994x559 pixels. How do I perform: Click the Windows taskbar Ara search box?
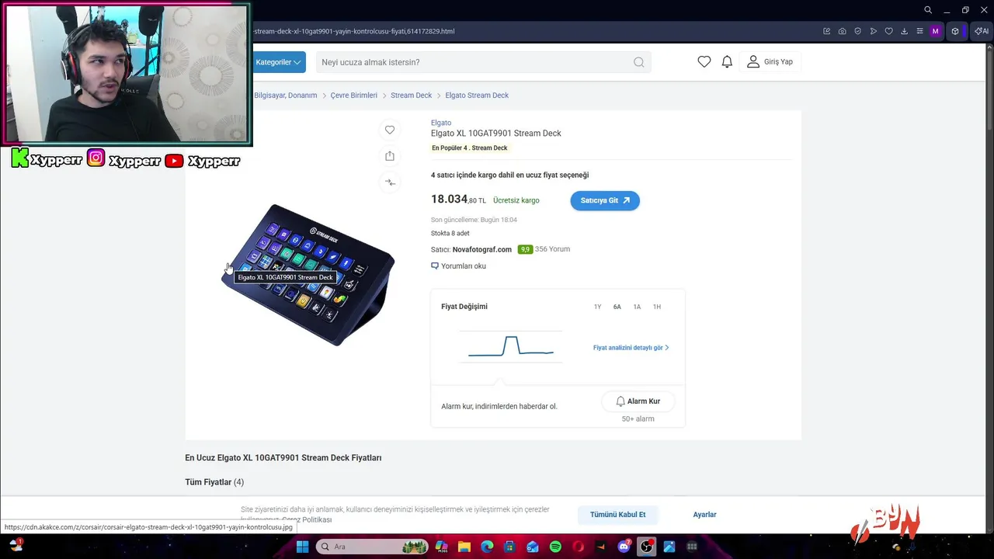[372, 547]
